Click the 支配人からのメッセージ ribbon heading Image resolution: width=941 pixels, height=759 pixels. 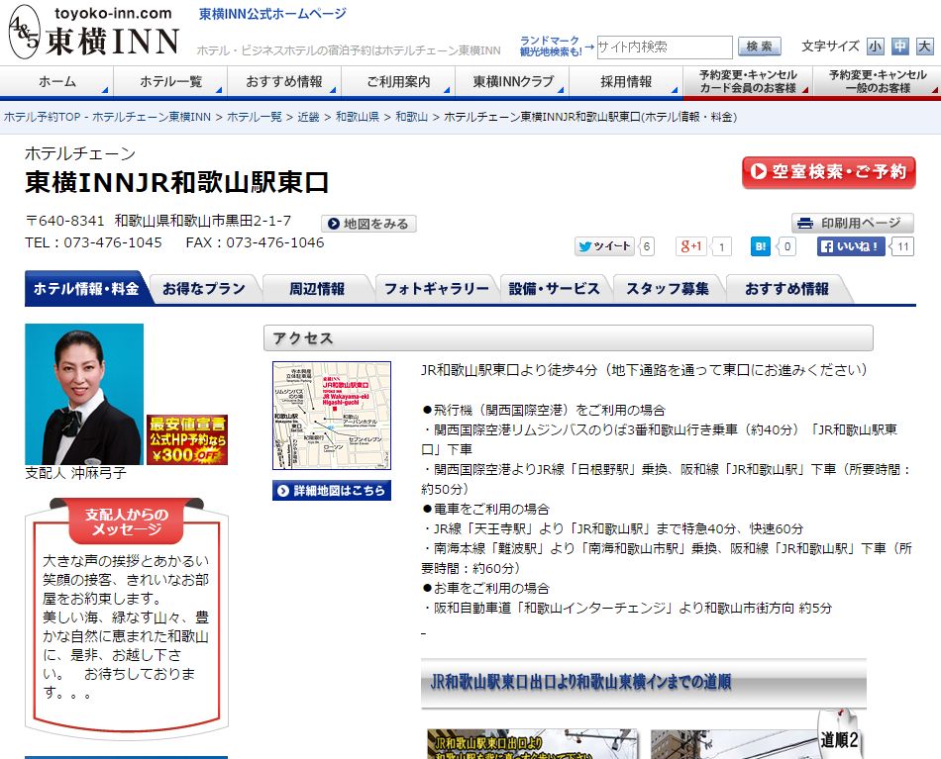[127, 521]
